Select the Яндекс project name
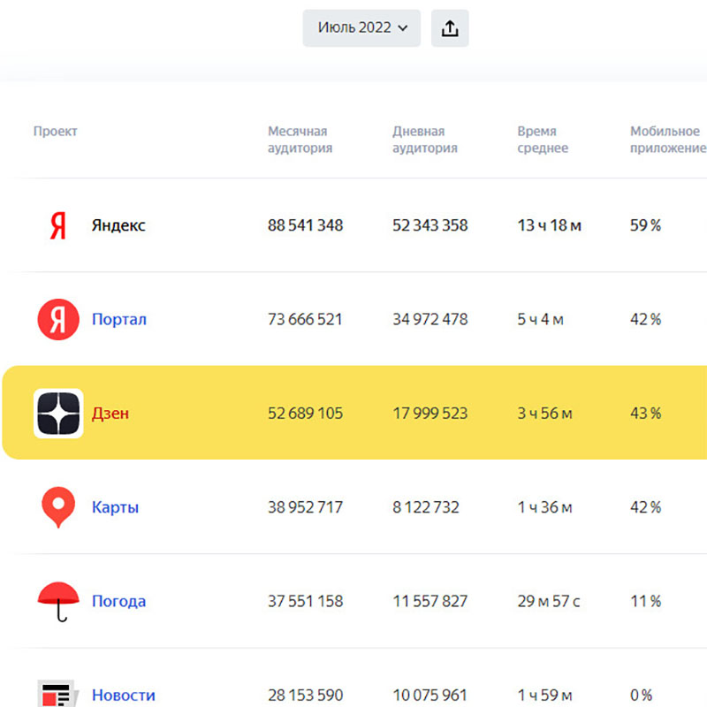Screen dimensions: 707x707 (118, 225)
